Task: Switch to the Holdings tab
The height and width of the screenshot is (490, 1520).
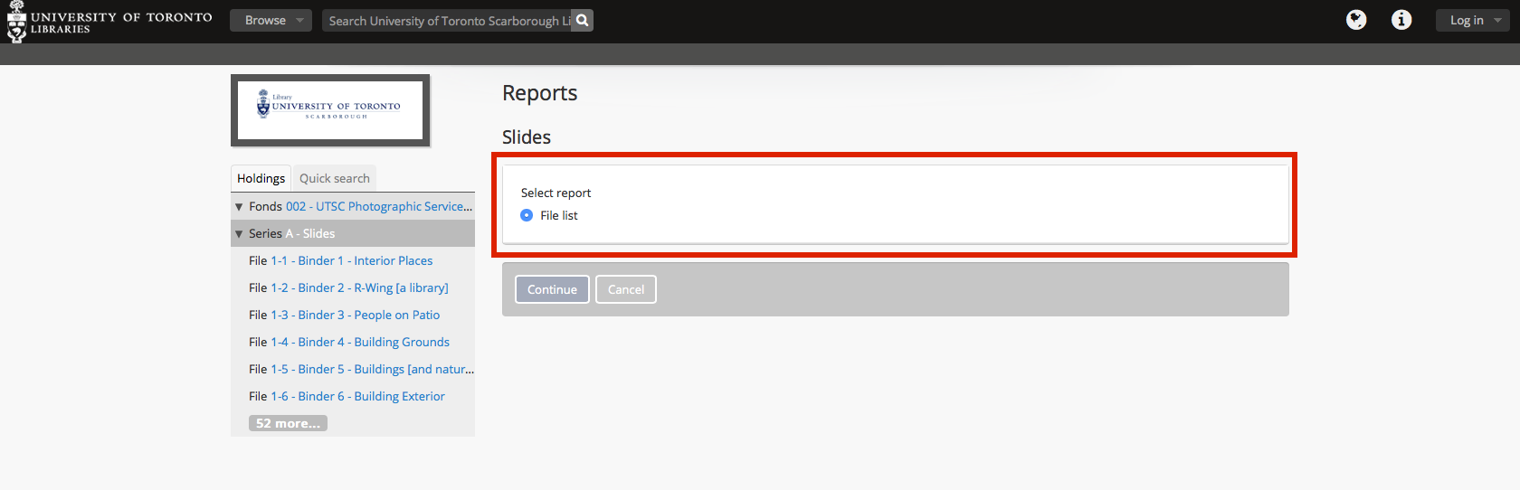Action: pyautogui.click(x=261, y=178)
